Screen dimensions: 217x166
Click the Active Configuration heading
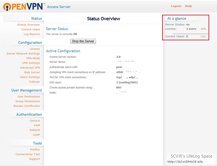coord(63,51)
